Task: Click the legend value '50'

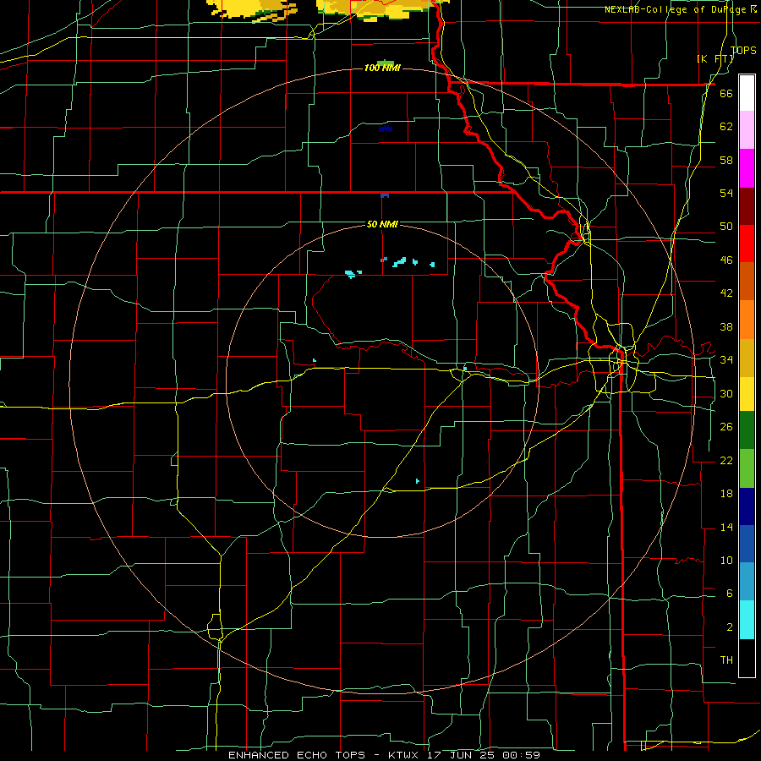Action: click(726, 227)
